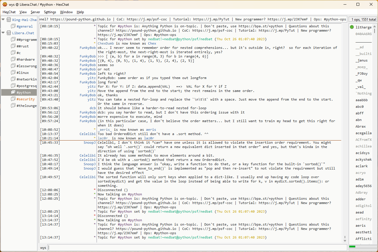Screen dimensions: 378x252
Task: Click the #general channel icon
Action: click(x=13, y=26)
